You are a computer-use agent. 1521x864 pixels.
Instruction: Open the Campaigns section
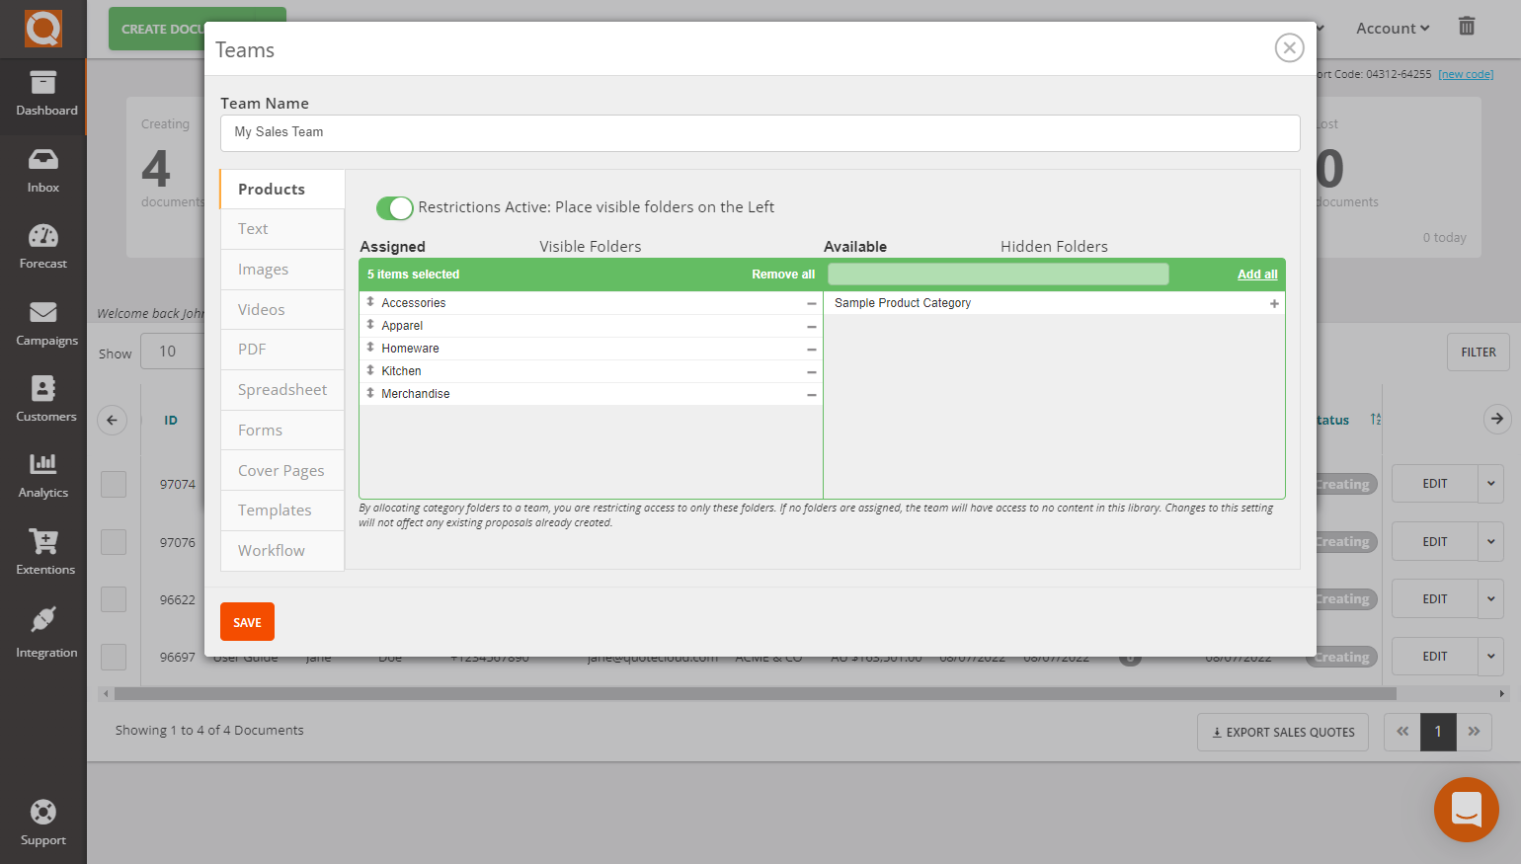click(x=42, y=322)
